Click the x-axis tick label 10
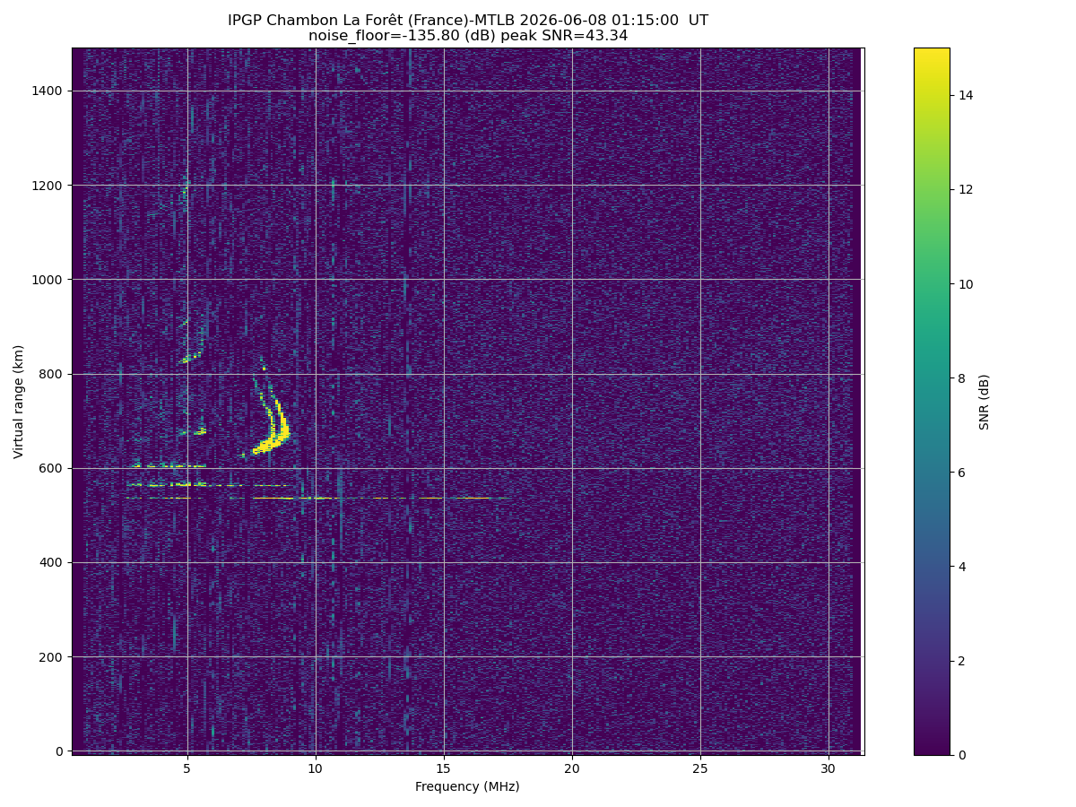Image resolution: width=1076 pixels, height=807 pixels. pyautogui.click(x=316, y=768)
